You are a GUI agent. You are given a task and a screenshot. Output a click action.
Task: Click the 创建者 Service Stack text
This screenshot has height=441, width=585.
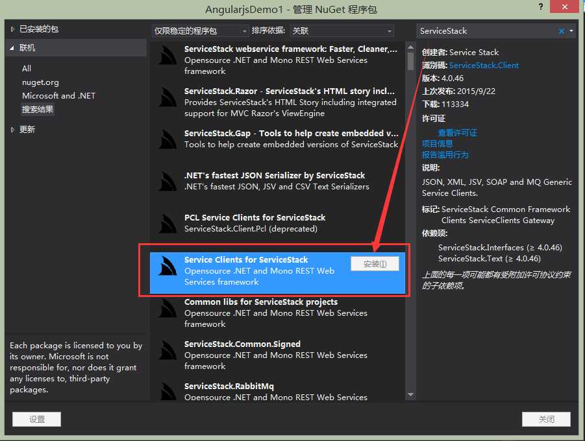(460, 52)
